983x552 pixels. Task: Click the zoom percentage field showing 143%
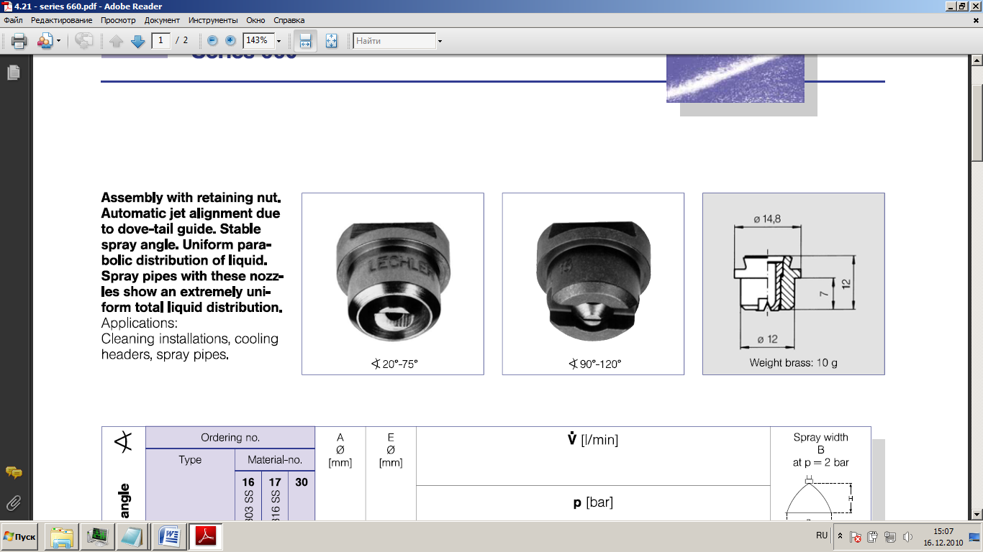coord(258,40)
